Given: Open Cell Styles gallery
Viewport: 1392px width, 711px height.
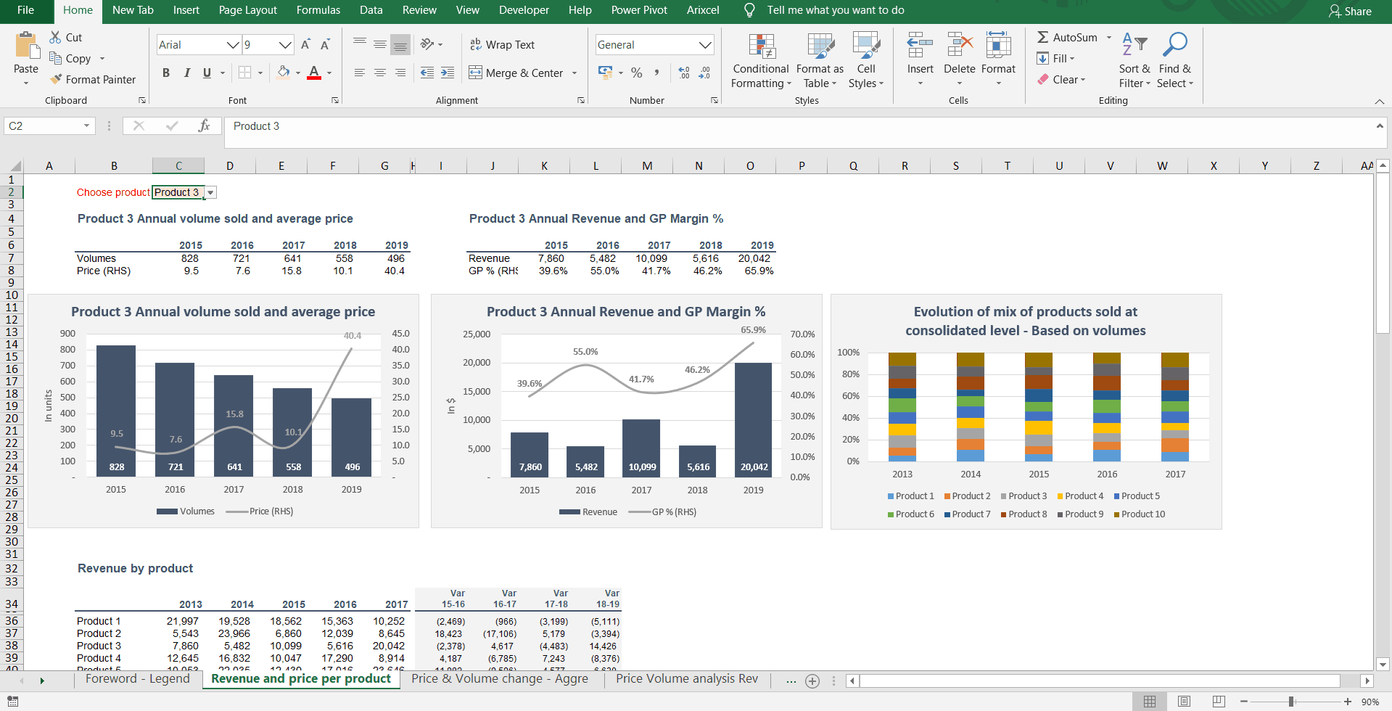Looking at the screenshot, I should [866, 61].
